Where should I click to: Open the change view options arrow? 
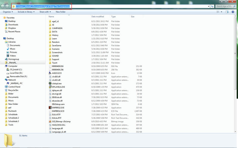point(222,12)
